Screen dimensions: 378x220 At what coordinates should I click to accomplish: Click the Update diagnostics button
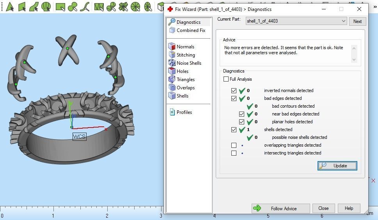[x=337, y=166]
